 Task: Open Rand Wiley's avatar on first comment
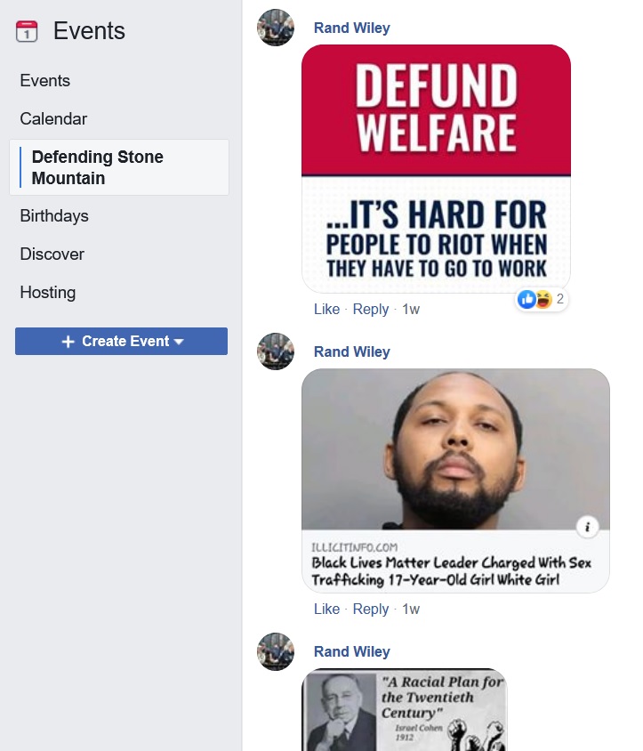pos(276,28)
